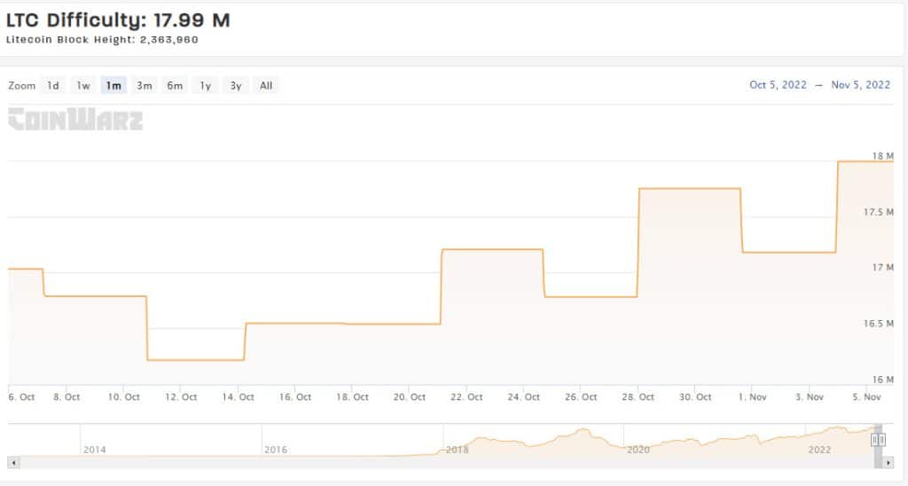Image resolution: width=908 pixels, height=486 pixels.
Task: Click the '16.5 M' y-axis label
Action: pos(879,323)
